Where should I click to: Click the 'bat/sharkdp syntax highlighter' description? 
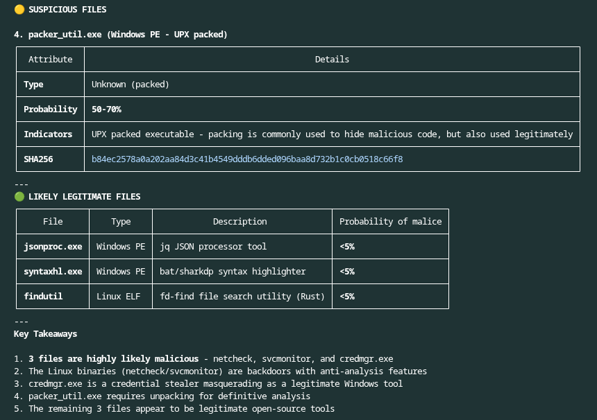[233, 272]
